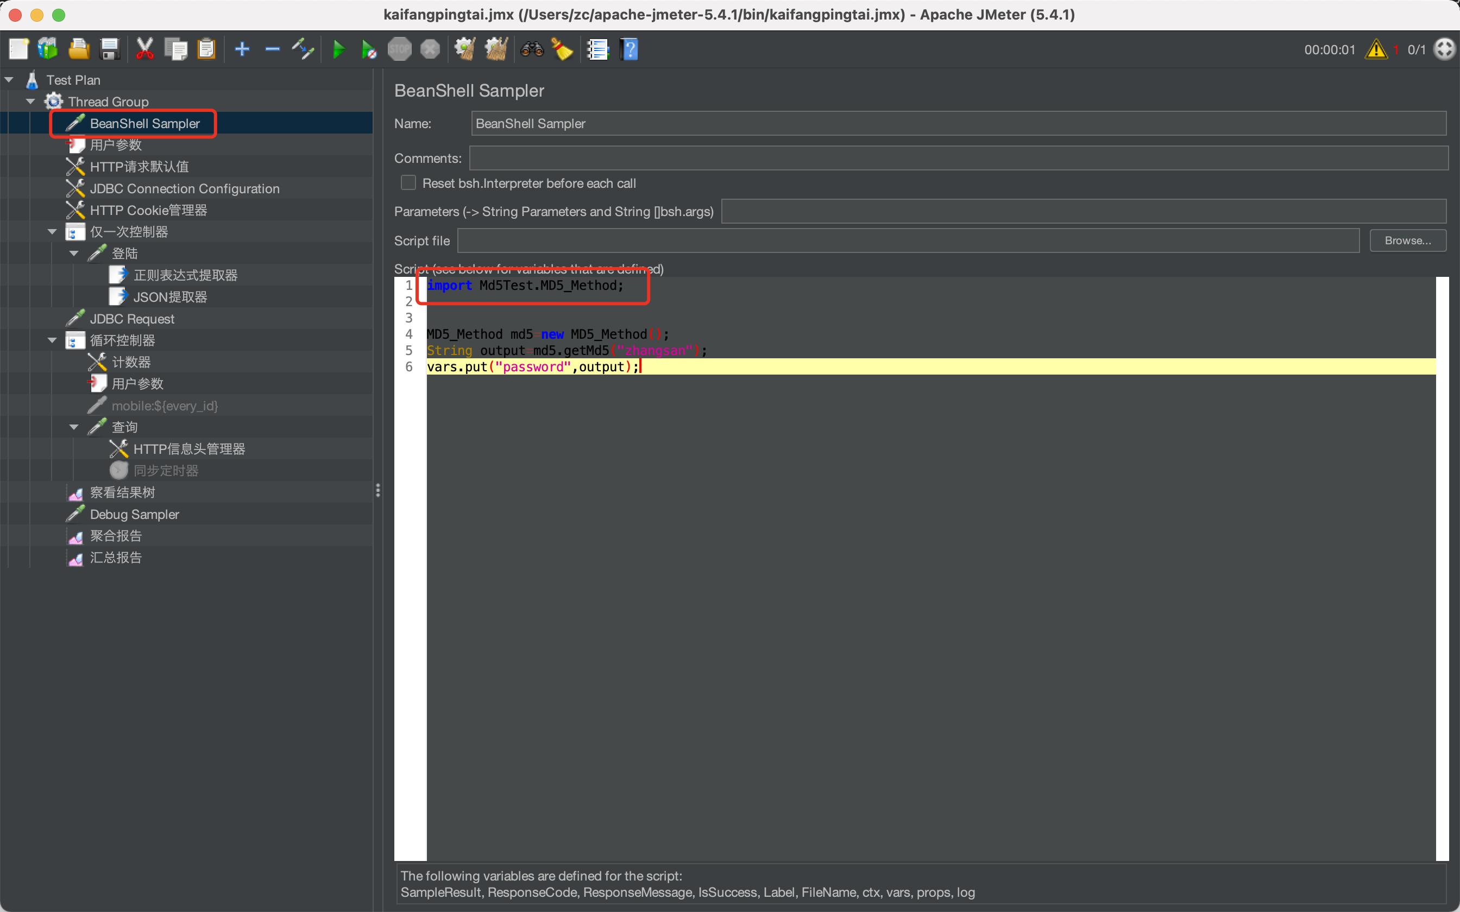This screenshot has height=912, width=1460.
Task: Open Search with binoculars icon
Action: coord(532,49)
